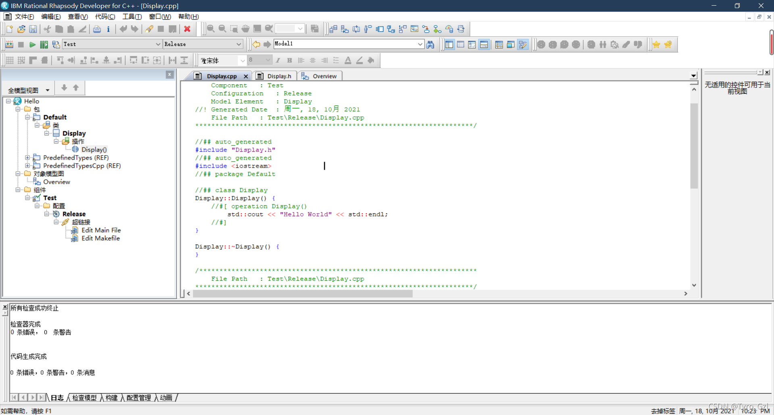
Task: Click the move down arrow in browser
Action: 64,87
